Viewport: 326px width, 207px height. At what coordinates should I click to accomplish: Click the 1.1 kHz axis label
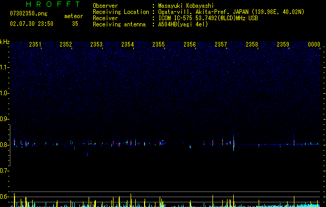pos(4,67)
